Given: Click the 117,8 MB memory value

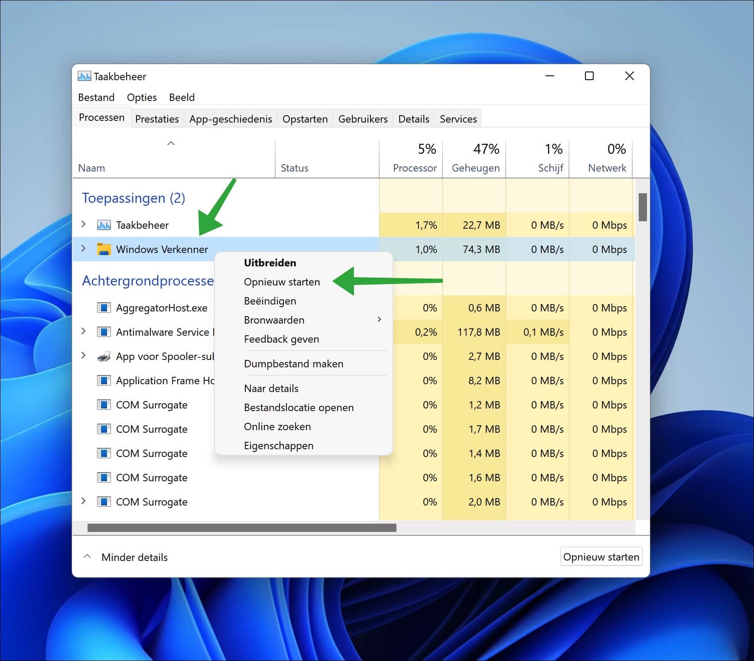Looking at the screenshot, I should click(x=479, y=332).
